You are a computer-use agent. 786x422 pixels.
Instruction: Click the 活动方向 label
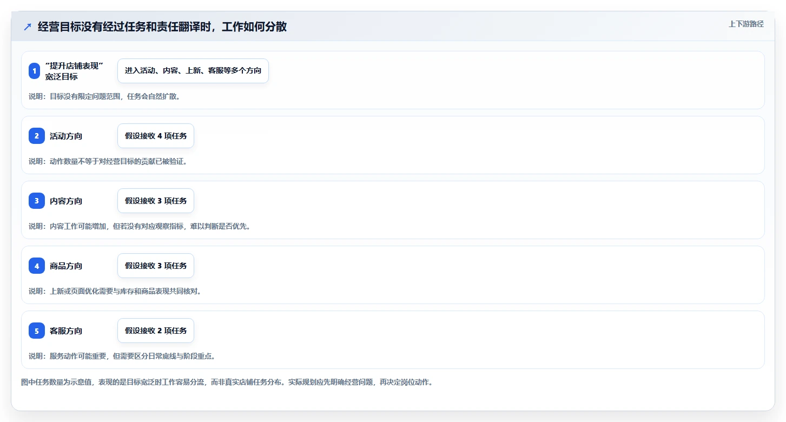(x=66, y=136)
